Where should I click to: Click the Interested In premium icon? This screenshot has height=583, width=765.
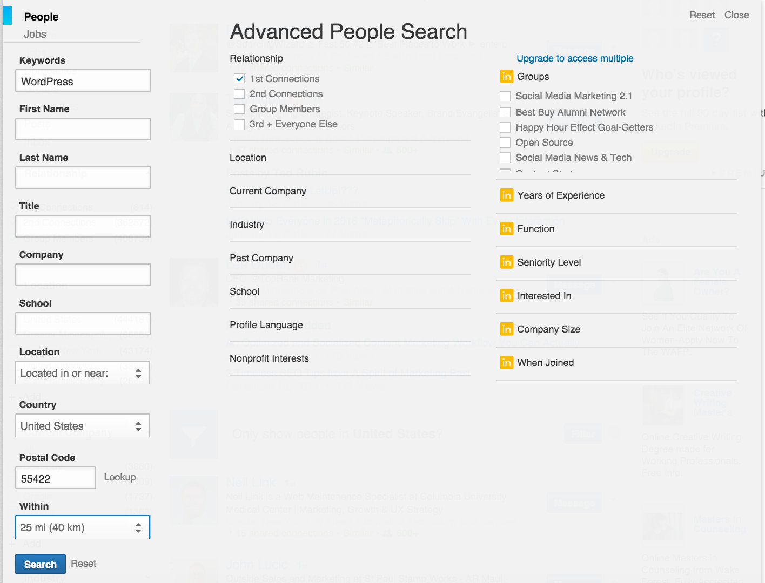(507, 296)
